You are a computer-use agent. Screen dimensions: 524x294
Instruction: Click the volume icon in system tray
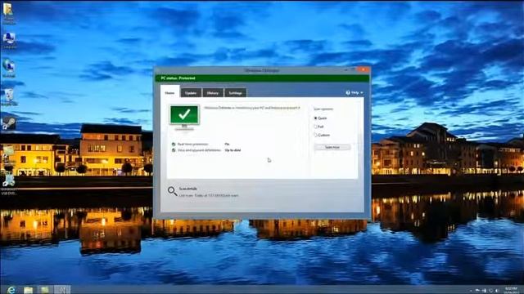coord(497,291)
